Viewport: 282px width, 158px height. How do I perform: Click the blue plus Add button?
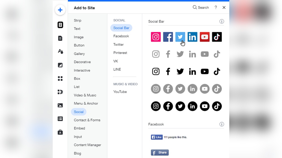click(x=60, y=10)
